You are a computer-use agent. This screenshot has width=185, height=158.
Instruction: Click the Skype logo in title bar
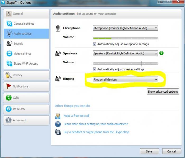click(3, 2)
